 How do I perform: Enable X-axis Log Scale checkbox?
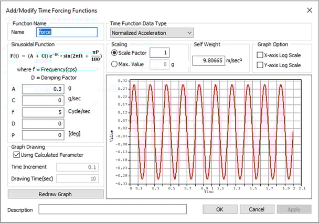(261, 55)
